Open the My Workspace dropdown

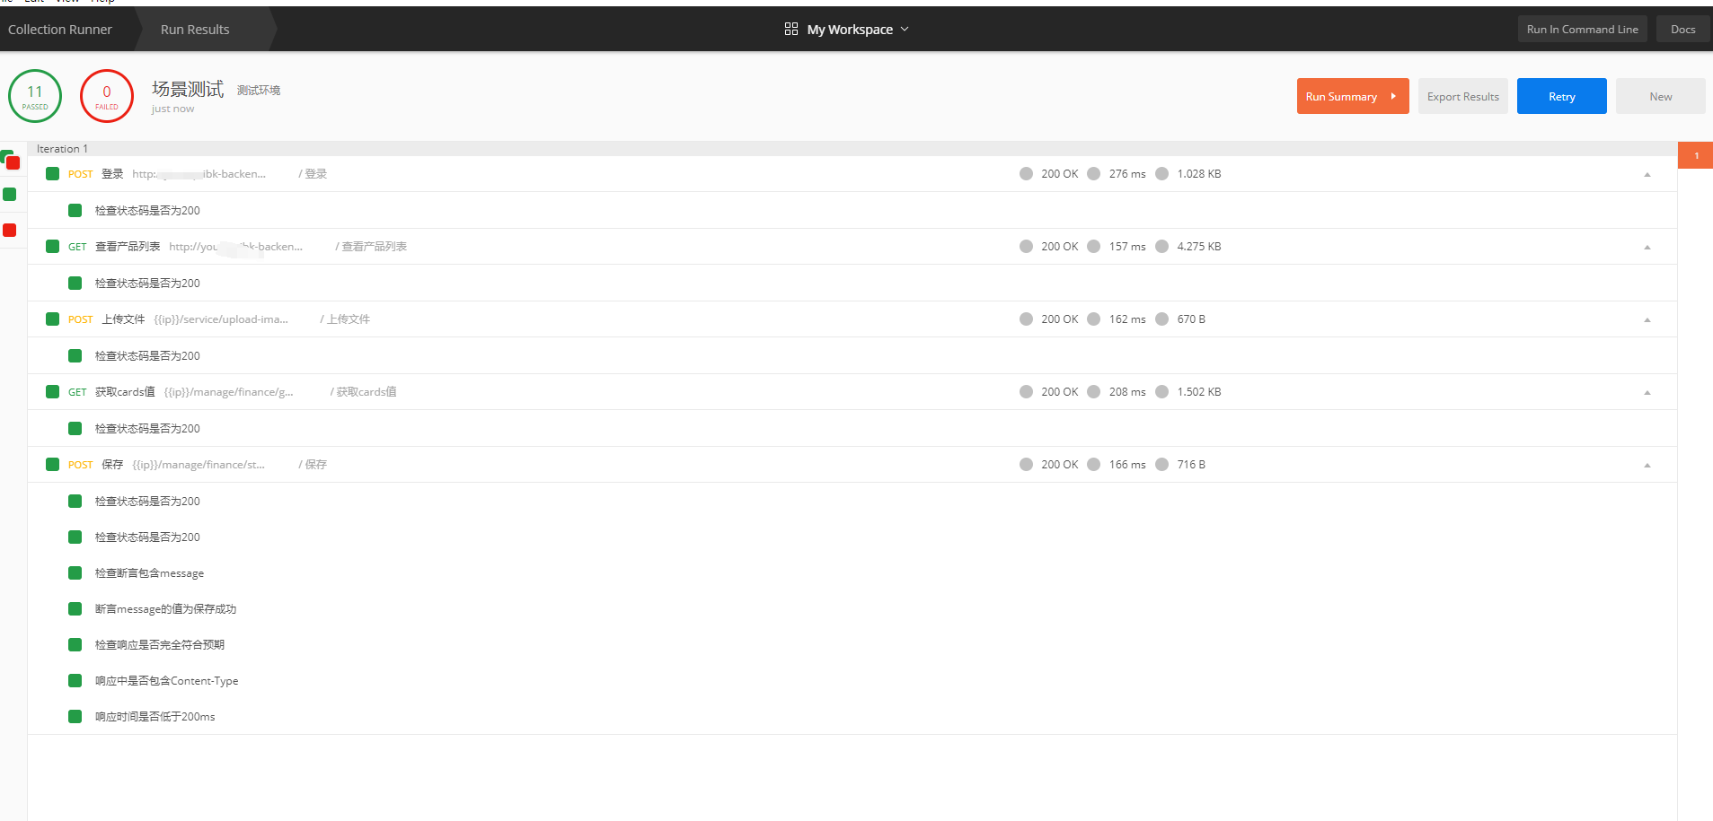[x=906, y=28]
